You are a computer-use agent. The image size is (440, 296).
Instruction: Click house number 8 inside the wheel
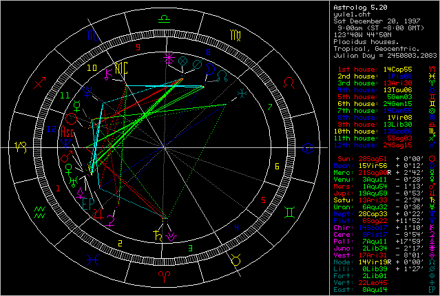tap(208, 52)
